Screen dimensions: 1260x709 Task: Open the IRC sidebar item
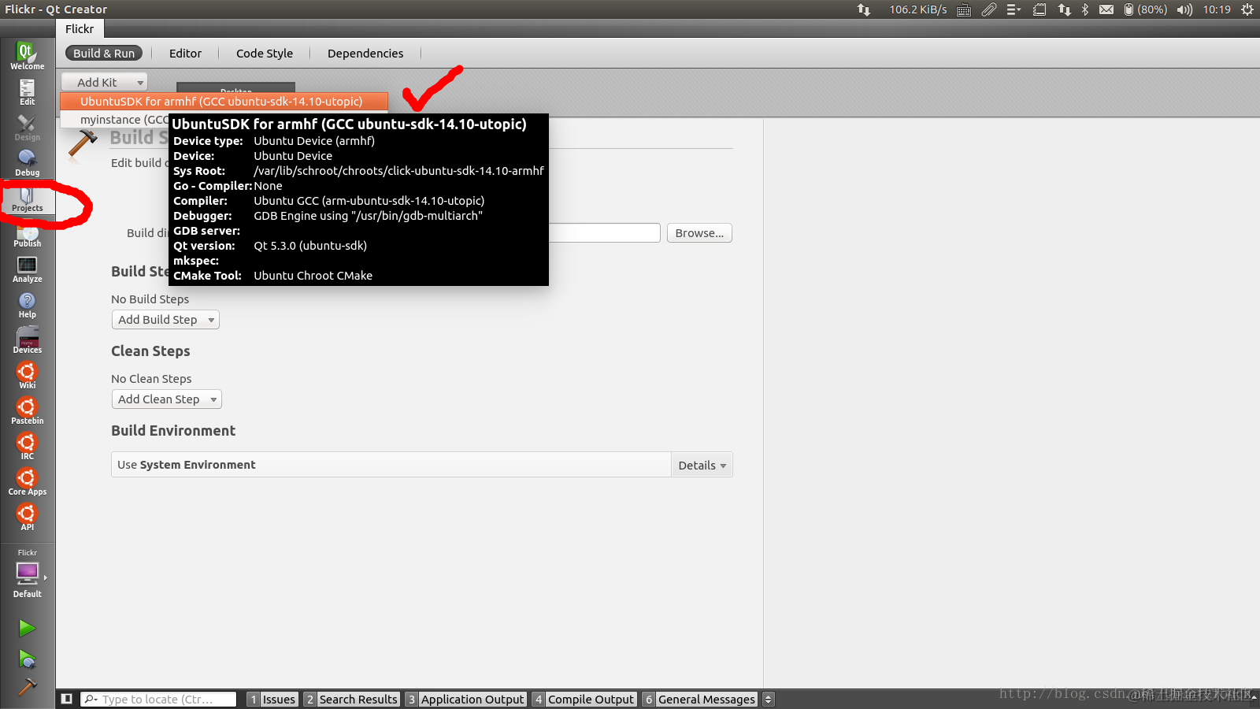pyautogui.click(x=27, y=446)
